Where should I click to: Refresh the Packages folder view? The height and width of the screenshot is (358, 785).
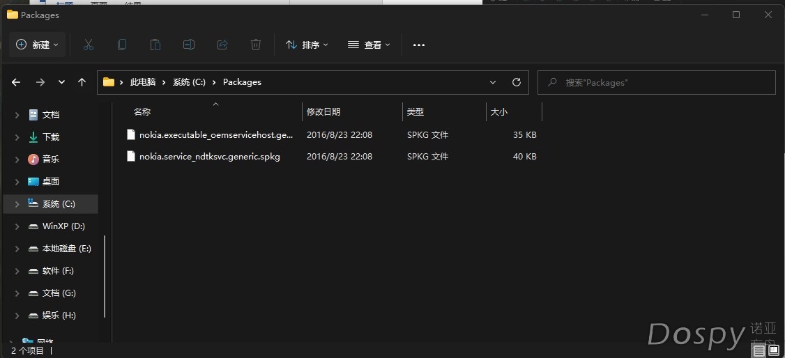(x=517, y=82)
